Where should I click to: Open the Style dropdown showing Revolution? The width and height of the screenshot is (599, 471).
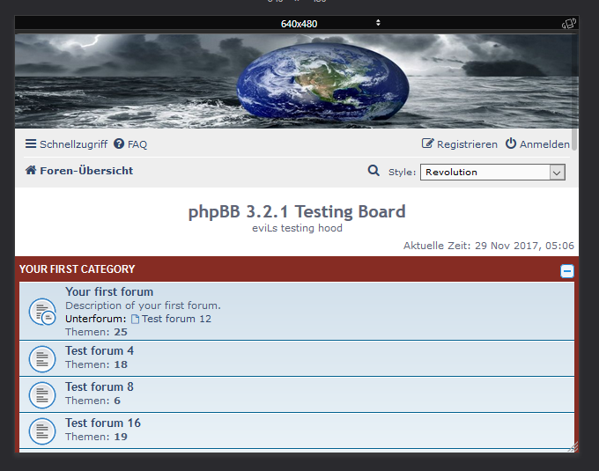pyautogui.click(x=492, y=173)
